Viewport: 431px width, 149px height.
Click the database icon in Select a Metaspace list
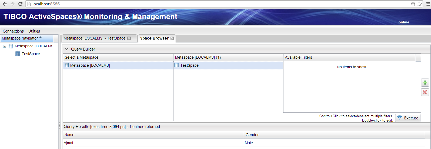tap(67, 65)
